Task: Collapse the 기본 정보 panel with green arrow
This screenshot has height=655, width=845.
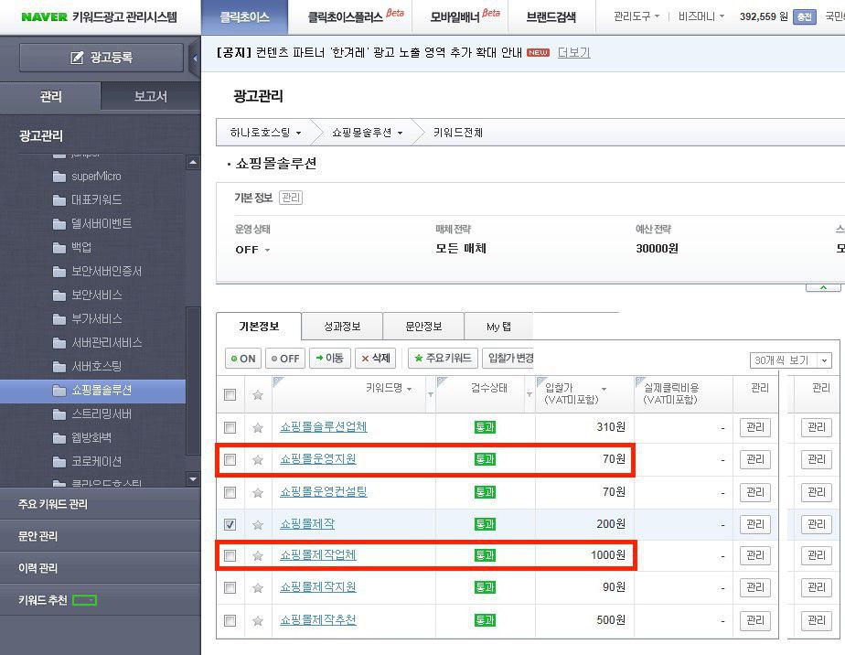Action: pyautogui.click(x=823, y=287)
